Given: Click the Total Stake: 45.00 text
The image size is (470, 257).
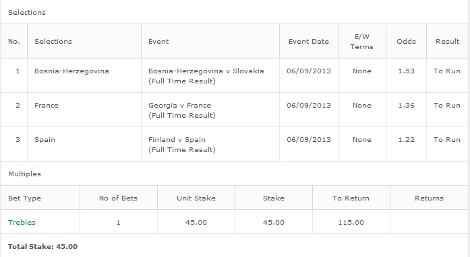Looking at the screenshot, I should click(x=42, y=246).
